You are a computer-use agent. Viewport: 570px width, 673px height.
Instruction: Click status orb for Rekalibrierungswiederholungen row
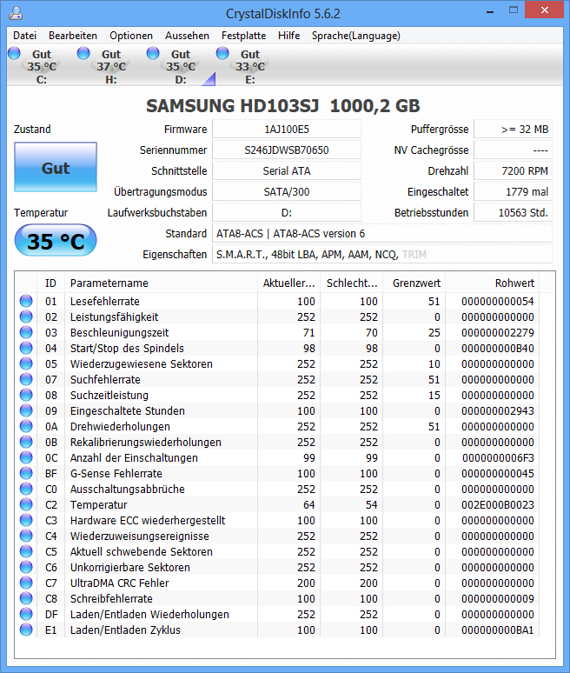(x=26, y=442)
